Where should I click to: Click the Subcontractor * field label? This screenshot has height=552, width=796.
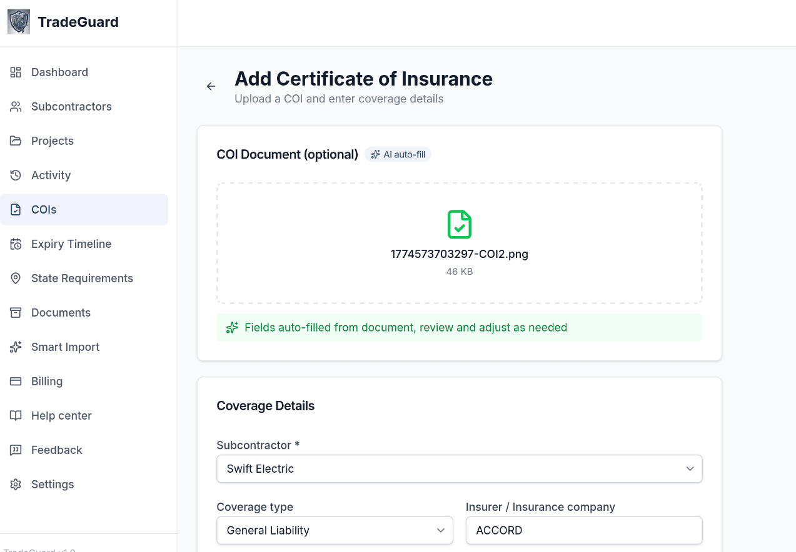coord(258,445)
